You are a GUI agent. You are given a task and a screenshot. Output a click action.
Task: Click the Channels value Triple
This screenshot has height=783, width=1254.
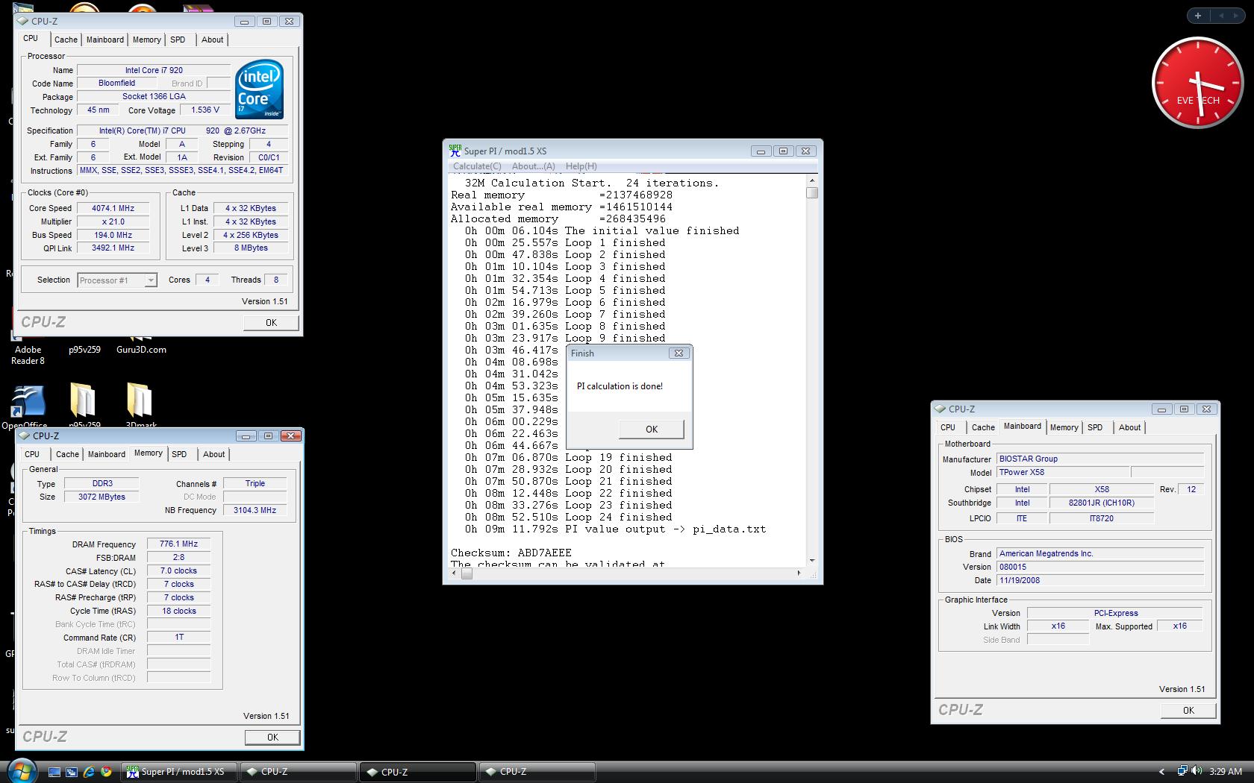[255, 483]
